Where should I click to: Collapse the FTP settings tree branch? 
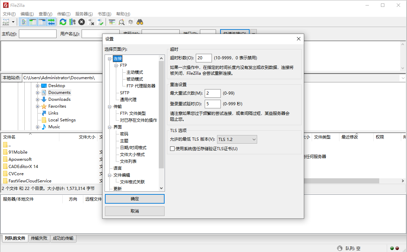pyautogui.click(x=117, y=65)
